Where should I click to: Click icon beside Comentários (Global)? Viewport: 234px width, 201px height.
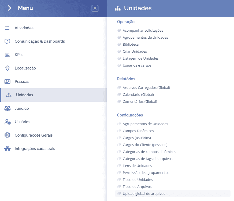tap(119, 102)
